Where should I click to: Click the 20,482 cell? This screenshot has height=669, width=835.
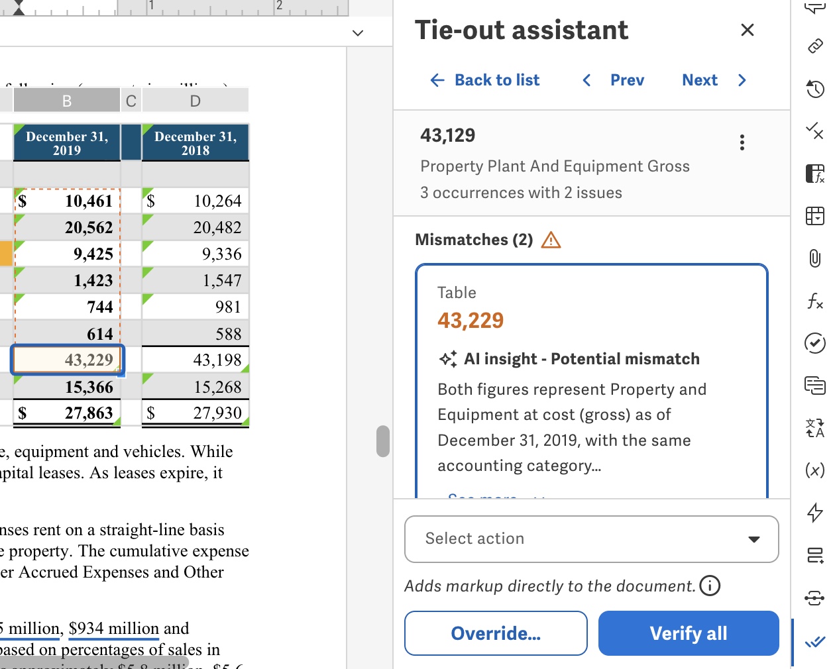coord(195,227)
